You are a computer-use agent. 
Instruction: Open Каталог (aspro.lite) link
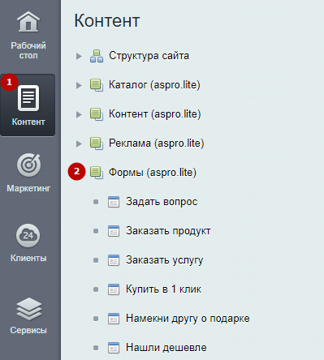coord(154,85)
